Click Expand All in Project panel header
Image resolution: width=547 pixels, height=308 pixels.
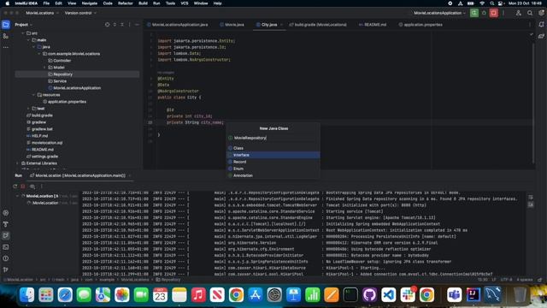[x=115, y=25]
